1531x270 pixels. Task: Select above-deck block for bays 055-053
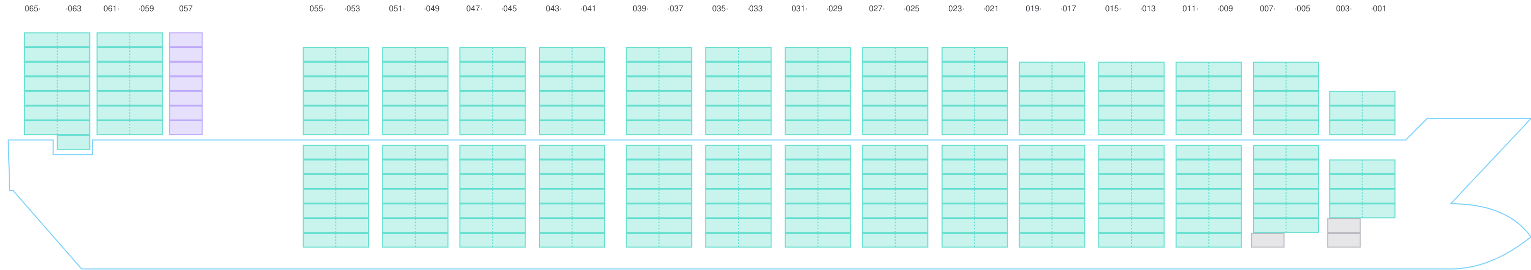click(x=336, y=91)
